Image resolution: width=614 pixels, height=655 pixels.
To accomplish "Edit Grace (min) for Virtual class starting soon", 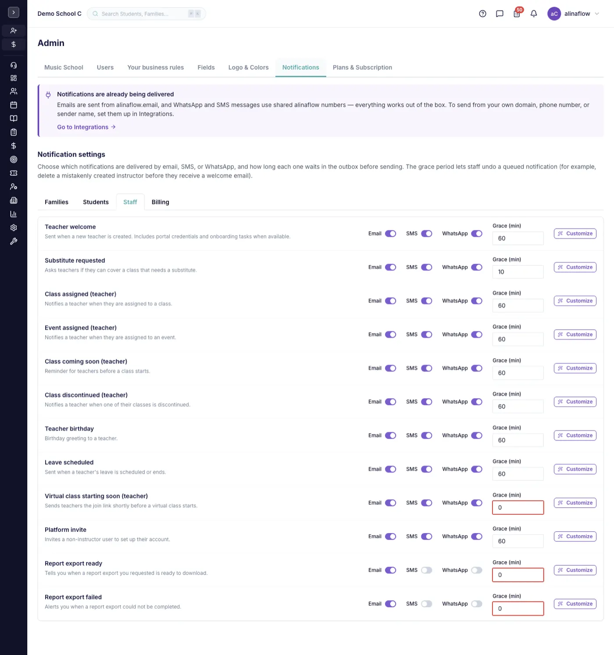I will pyautogui.click(x=518, y=508).
